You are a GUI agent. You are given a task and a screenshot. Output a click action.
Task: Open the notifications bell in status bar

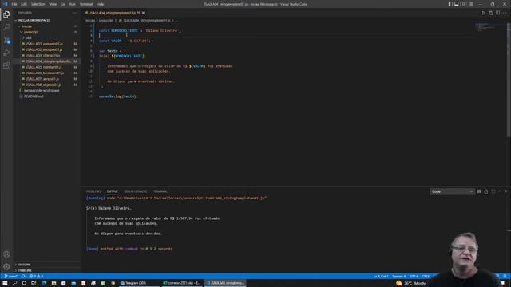pyautogui.click(x=505, y=277)
